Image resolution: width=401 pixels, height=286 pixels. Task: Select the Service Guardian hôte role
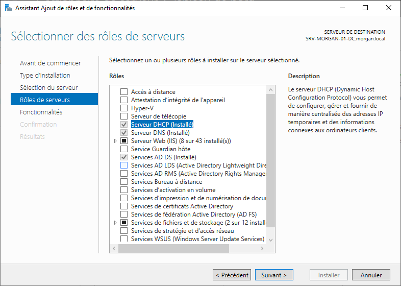click(x=160, y=149)
